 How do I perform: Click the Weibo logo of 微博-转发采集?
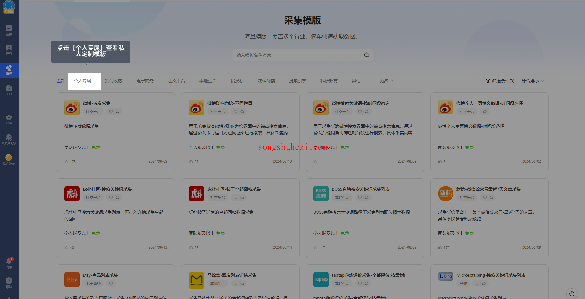click(x=72, y=108)
